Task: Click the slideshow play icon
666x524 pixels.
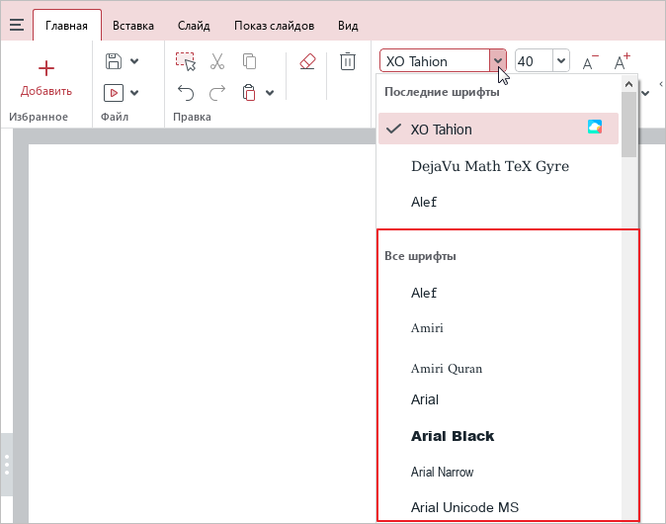Action: point(114,93)
